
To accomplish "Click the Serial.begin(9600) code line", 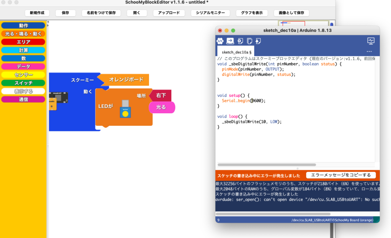I will click(x=244, y=101).
